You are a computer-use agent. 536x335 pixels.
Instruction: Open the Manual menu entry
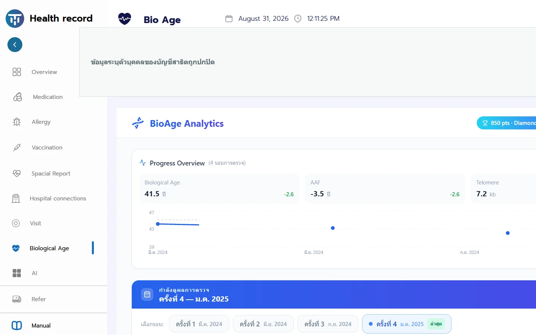coord(41,326)
